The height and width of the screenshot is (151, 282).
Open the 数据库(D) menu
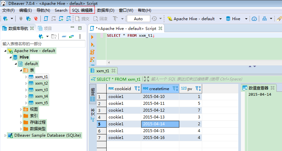(106, 10)
